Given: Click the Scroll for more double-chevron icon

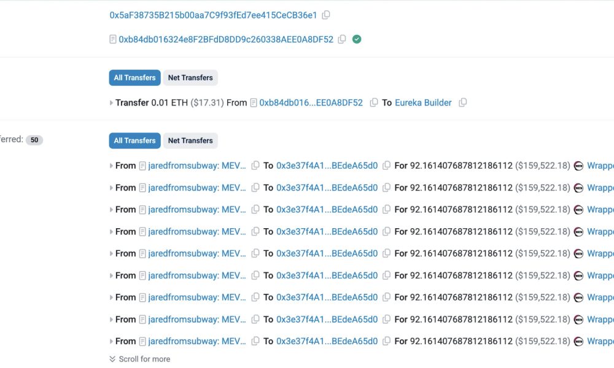Looking at the screenshot, I should (112, 359).
